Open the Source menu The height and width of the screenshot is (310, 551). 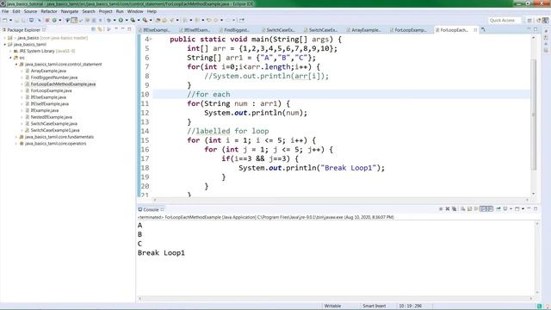coord(30,11)
